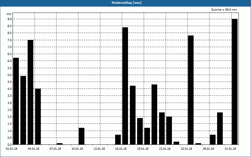
Task: Click the 4,3 mm bar after 19.01.18
Action: (x=154, y=115)
